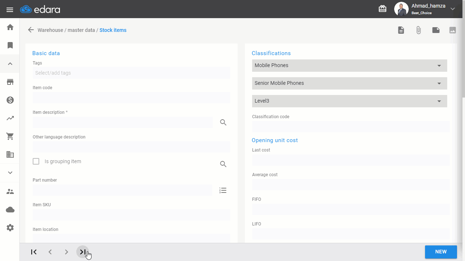Open the shopping cart sidebar icon
Image resolution: width=465 pixels, height=261 pixels.
[x=10, y=136]
